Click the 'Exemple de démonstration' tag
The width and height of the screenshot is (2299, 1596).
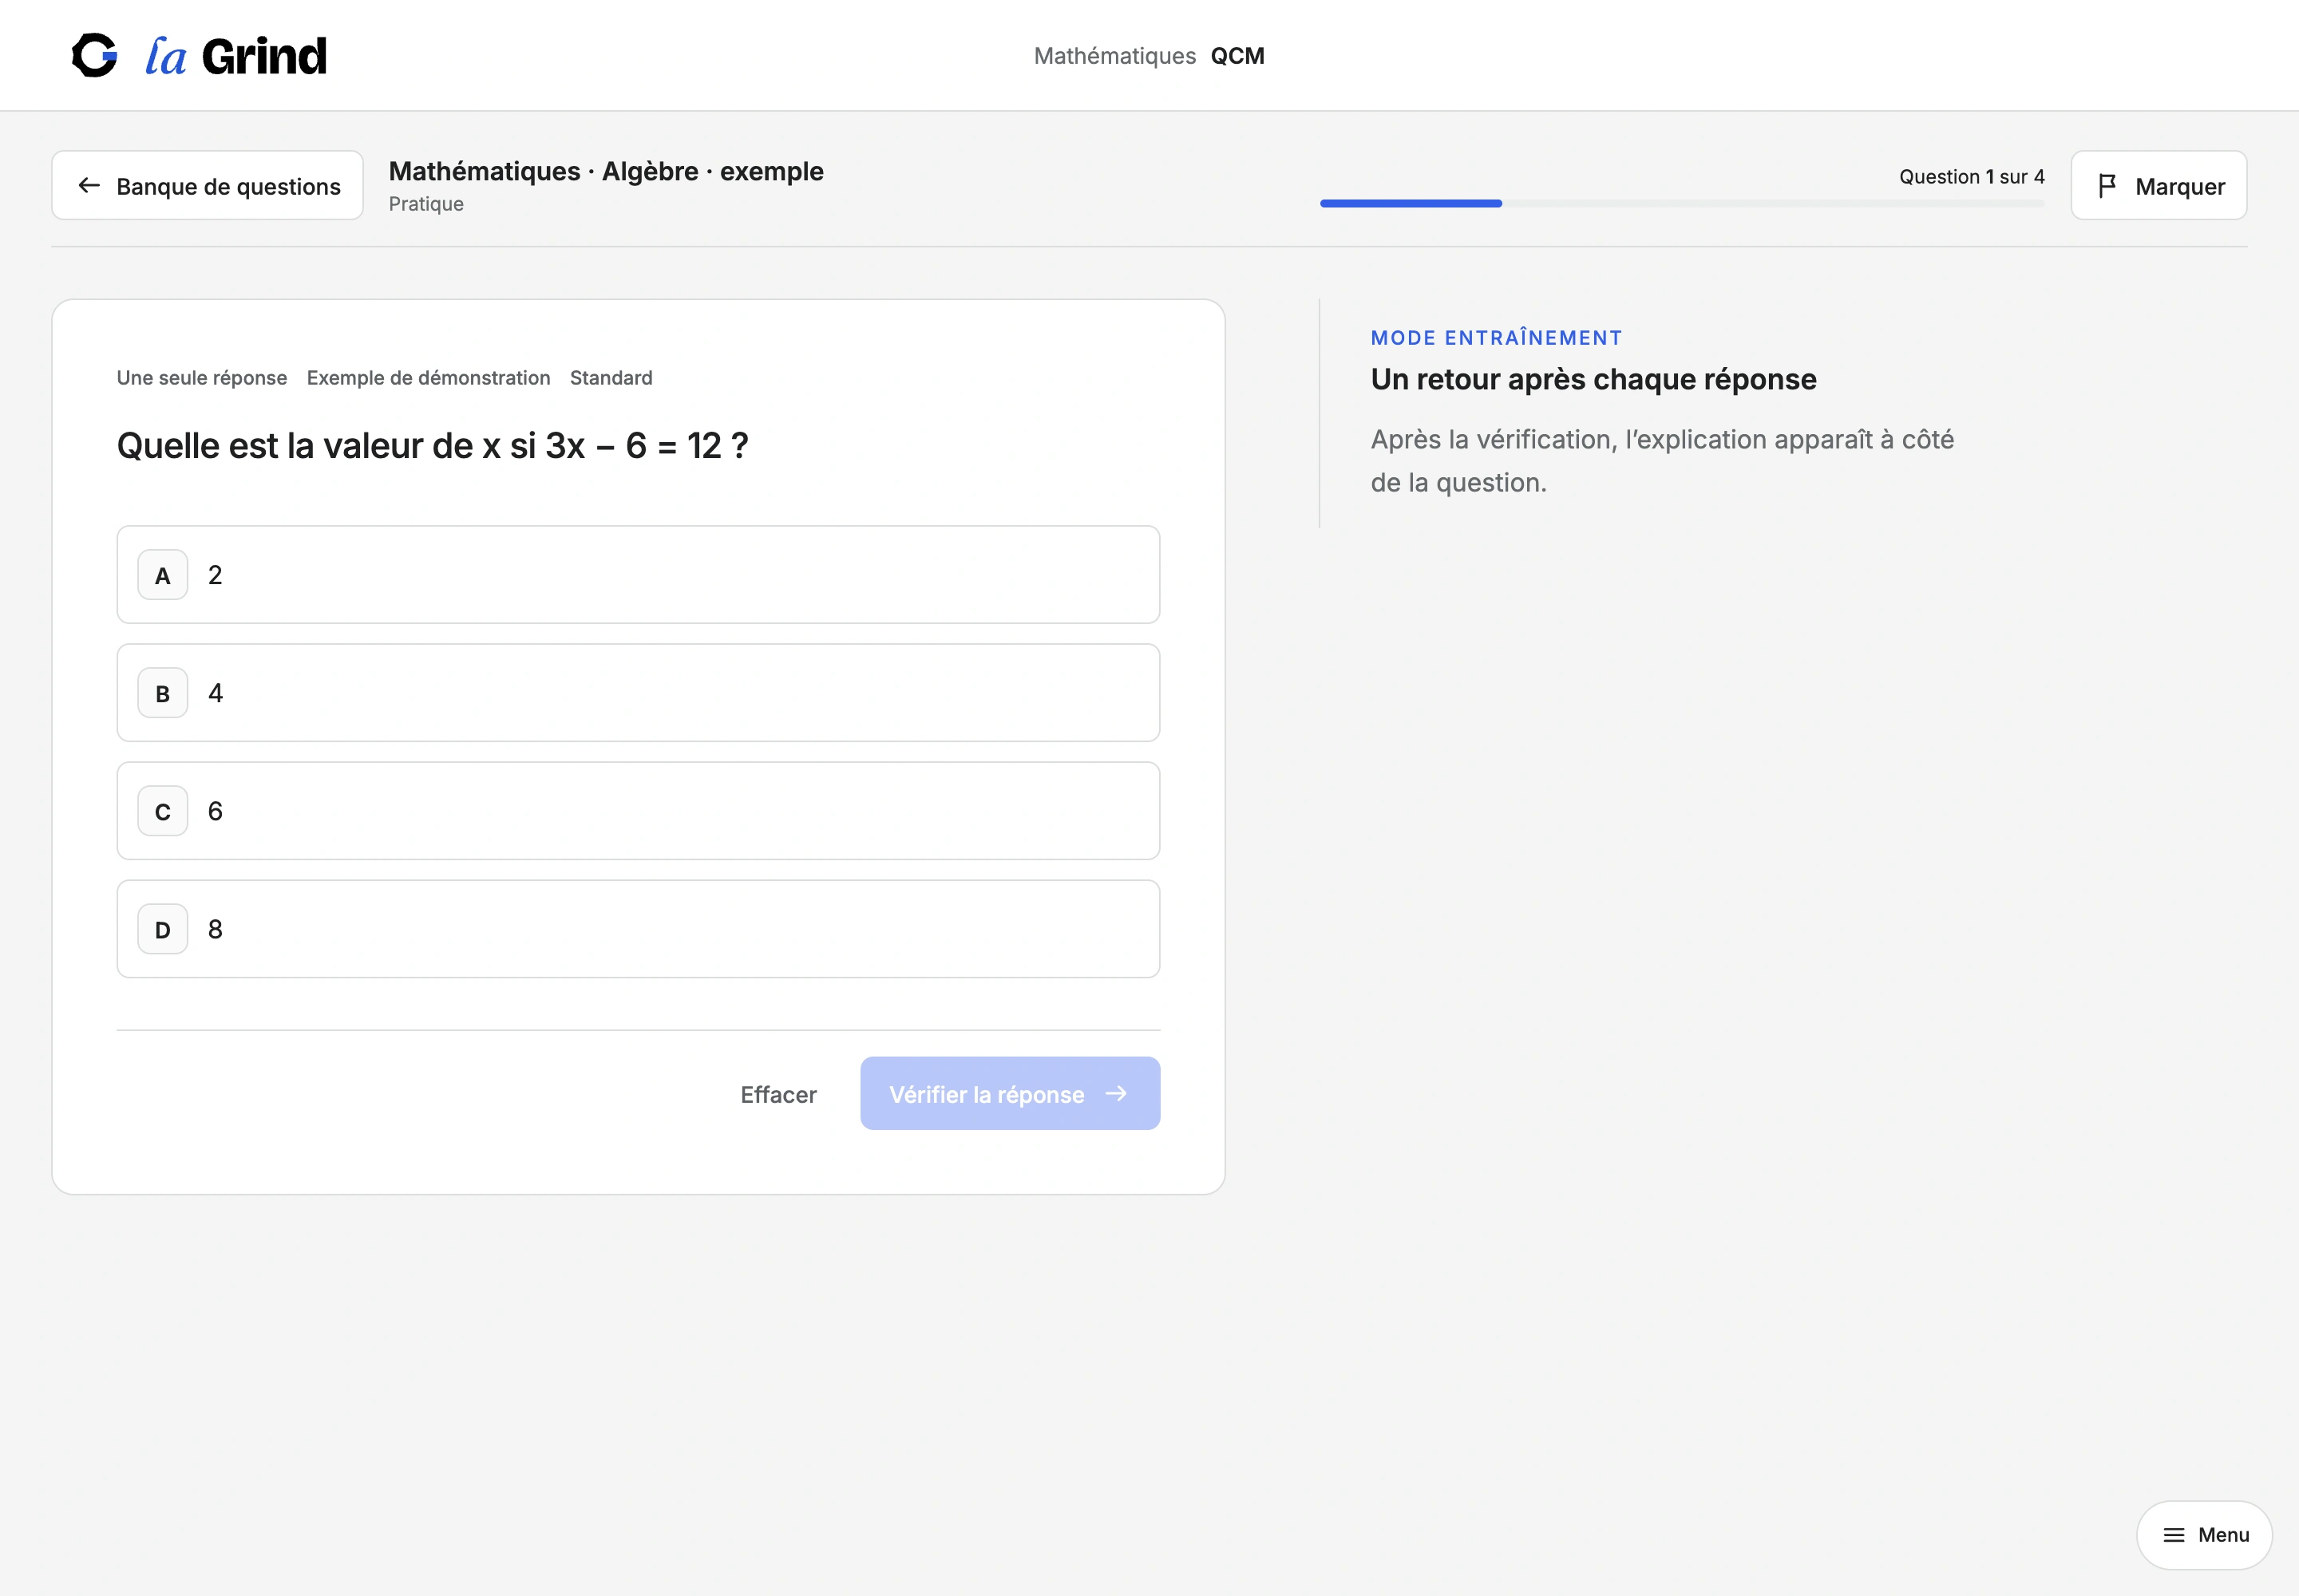pyautogui.click(x=428, y=378)
